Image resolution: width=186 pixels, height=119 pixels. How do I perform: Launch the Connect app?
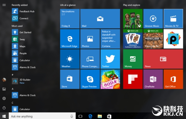tap(20, 18)
